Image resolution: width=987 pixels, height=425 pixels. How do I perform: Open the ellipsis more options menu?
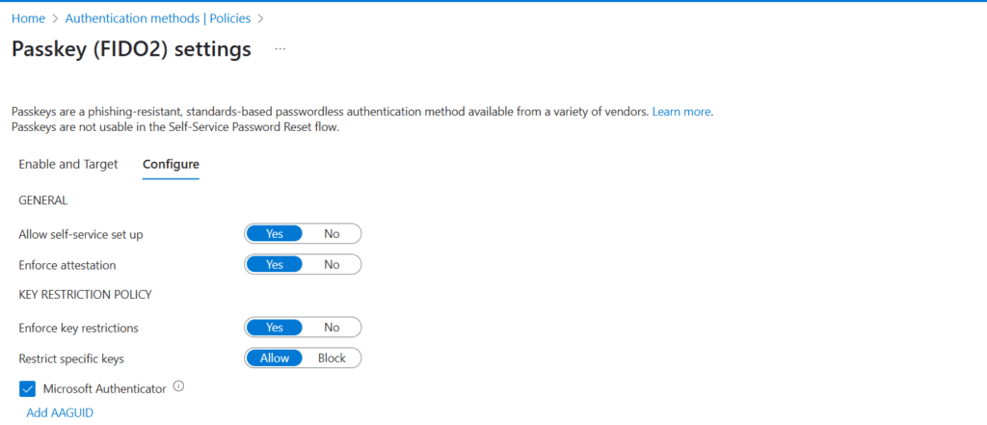[x=280, y=49]
